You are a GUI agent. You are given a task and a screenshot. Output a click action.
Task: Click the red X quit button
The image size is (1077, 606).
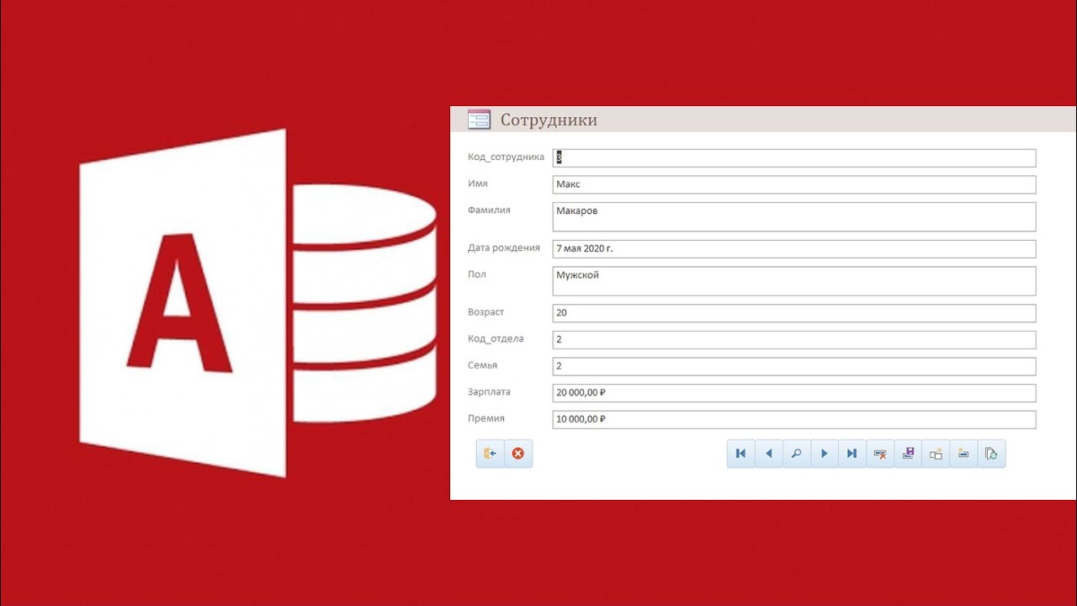pyautogui.click(x=518, y=454)
